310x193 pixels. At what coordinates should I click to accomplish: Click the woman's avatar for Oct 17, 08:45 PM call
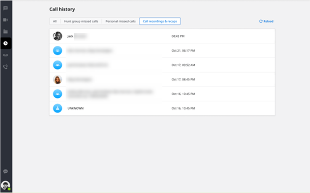coord(58,79)
